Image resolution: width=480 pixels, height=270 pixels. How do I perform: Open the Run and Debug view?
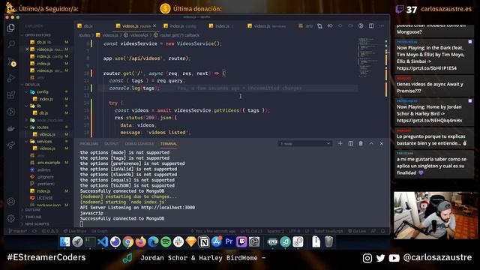click(x=11, y=78)
